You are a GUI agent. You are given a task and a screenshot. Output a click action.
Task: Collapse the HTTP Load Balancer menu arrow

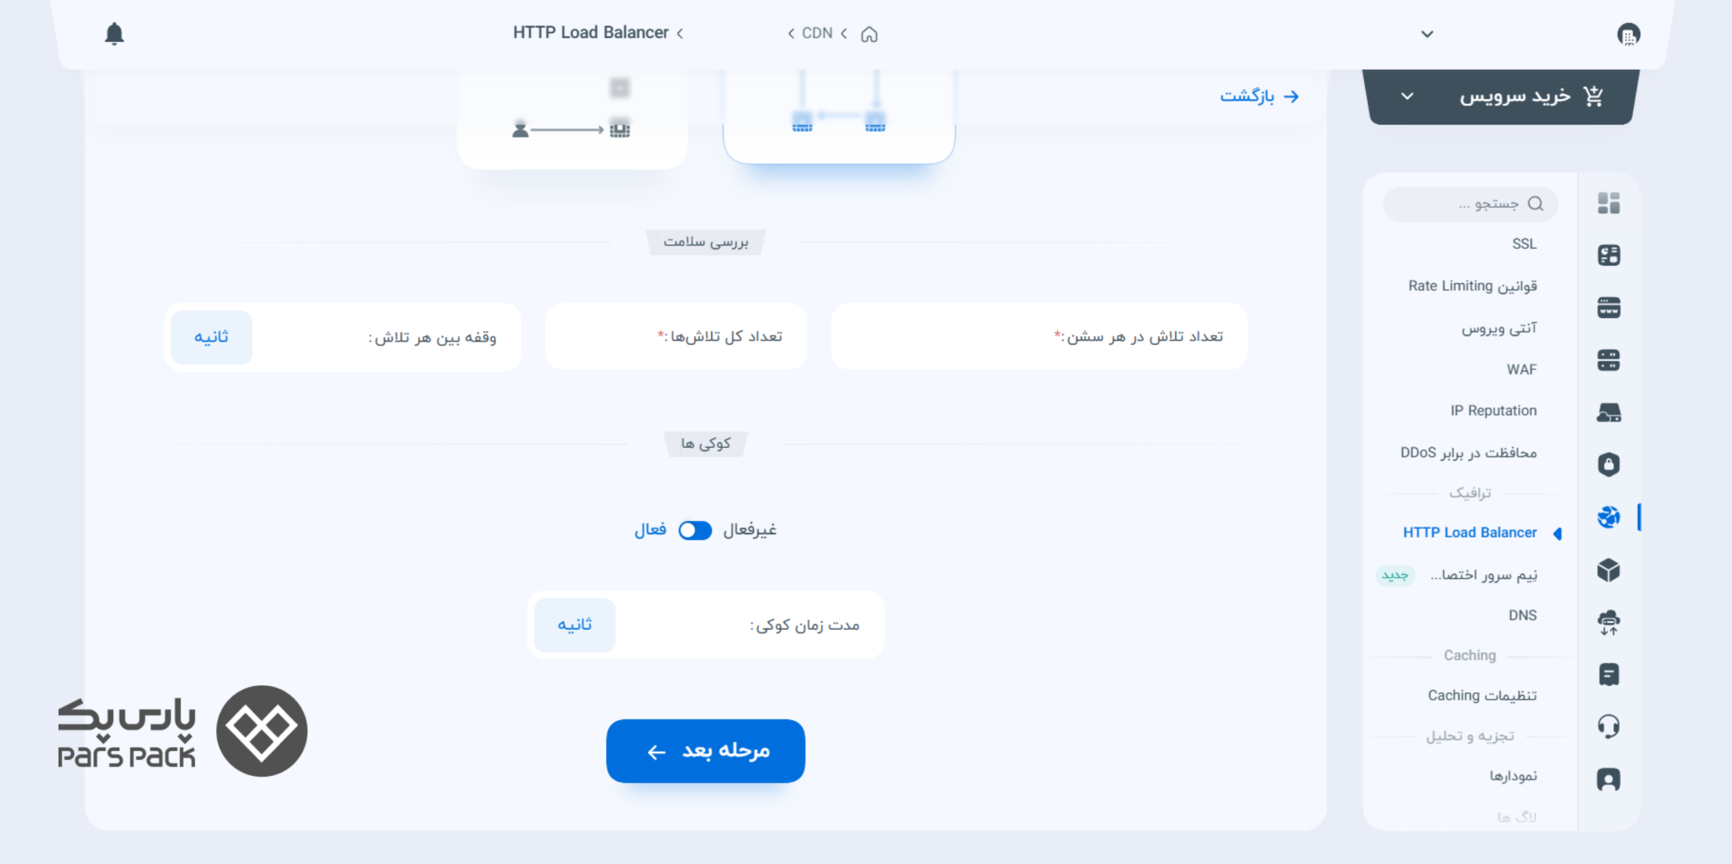[x=1557, y=533]
